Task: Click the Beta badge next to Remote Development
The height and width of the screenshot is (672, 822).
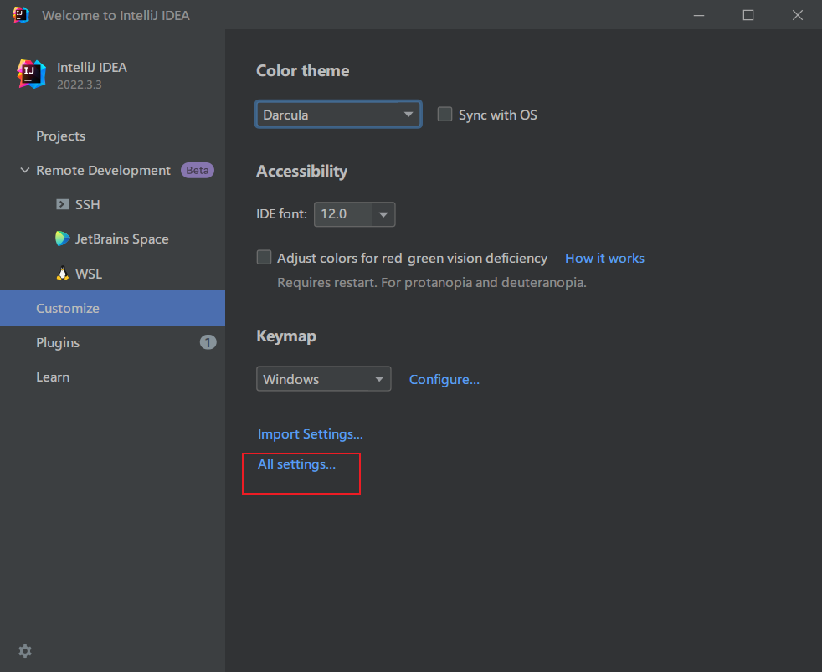Action: (197, 171)
